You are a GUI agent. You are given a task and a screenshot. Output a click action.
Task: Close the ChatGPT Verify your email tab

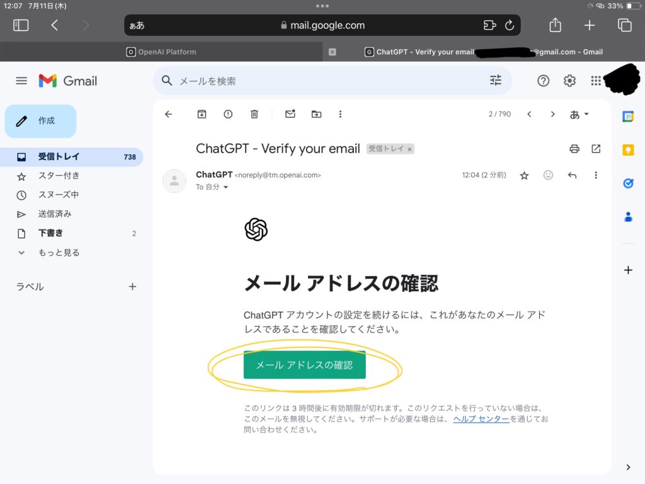[333, 52]
